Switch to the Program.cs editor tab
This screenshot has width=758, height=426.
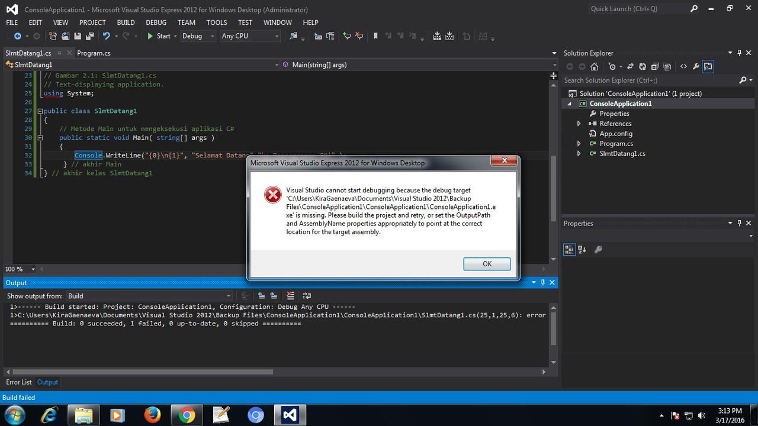point(94,53)
